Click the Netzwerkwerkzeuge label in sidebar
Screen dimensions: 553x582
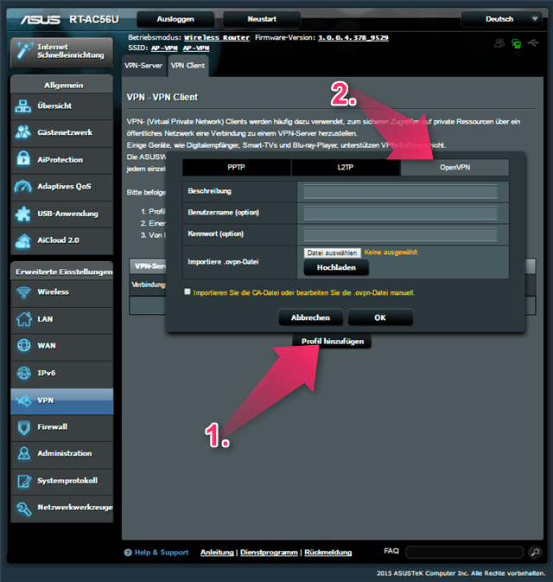[75, 508]
